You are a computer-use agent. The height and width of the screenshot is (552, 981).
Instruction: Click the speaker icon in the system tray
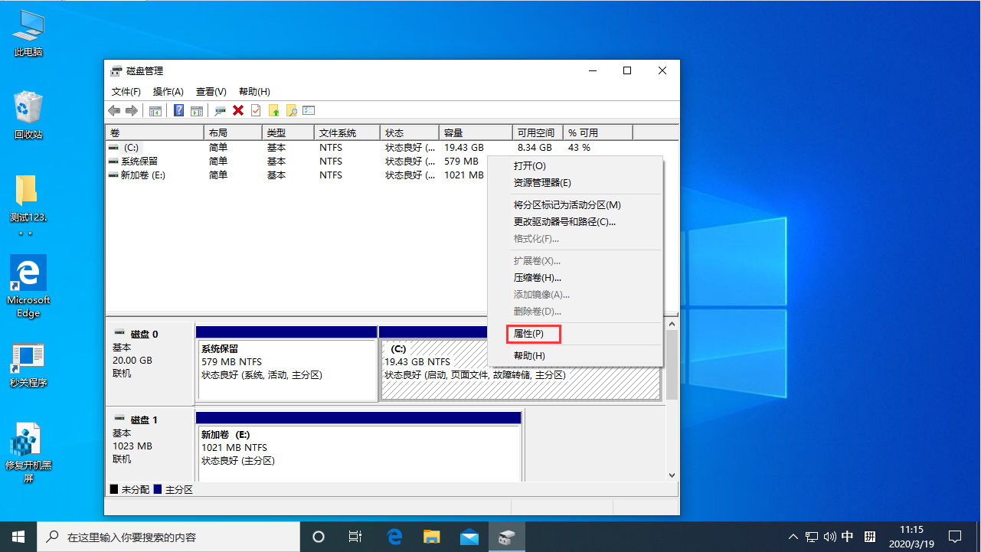(829, 536)
